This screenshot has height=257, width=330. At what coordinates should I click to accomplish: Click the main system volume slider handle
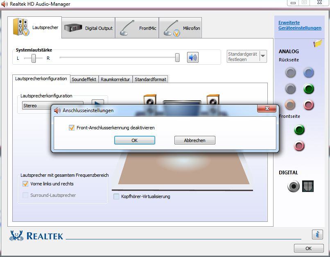tap(177, 57)
